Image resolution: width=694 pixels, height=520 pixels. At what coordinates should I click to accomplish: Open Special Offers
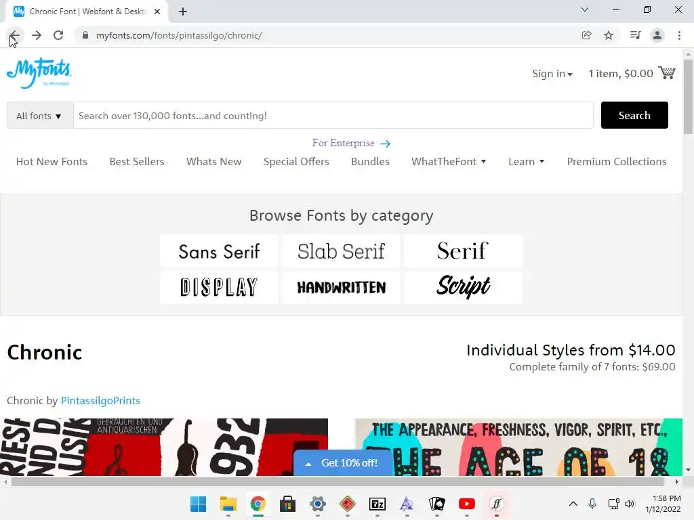click(296, 161)
